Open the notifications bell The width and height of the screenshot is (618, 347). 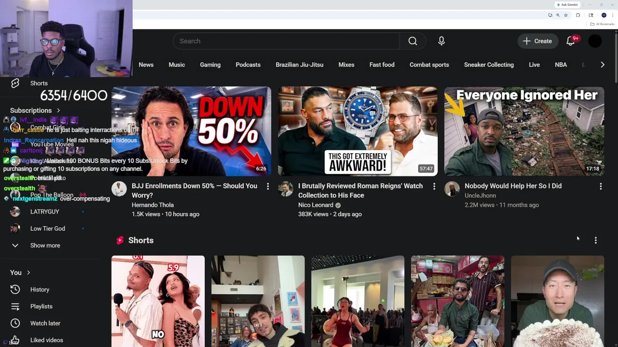tap(571, 41)
